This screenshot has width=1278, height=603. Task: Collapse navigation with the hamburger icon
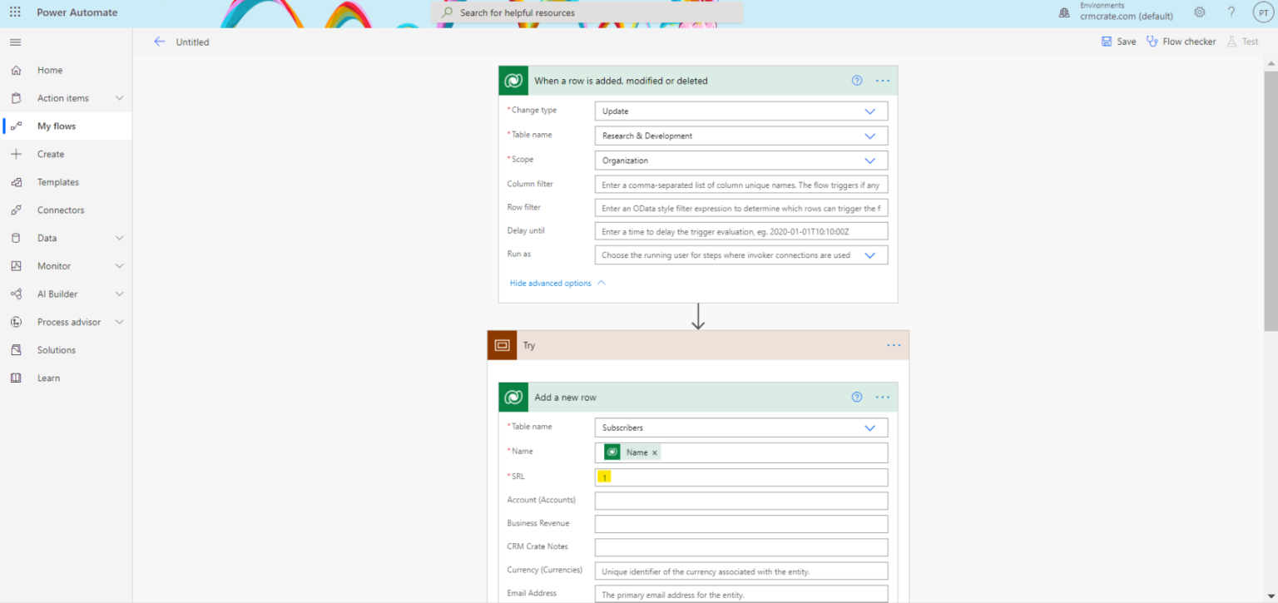click(15, 42)
